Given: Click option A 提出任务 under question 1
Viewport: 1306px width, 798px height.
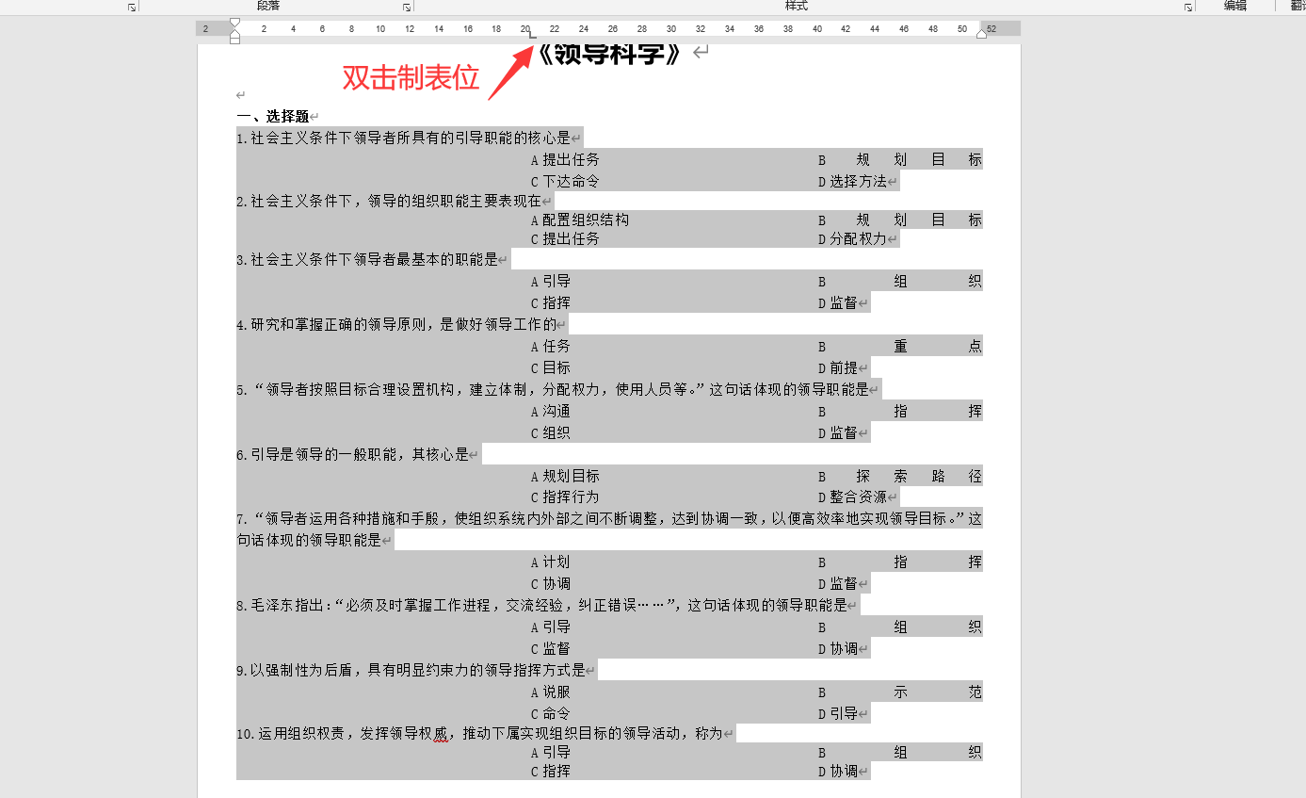Looking at the screenshot, I should pos(565,160).
